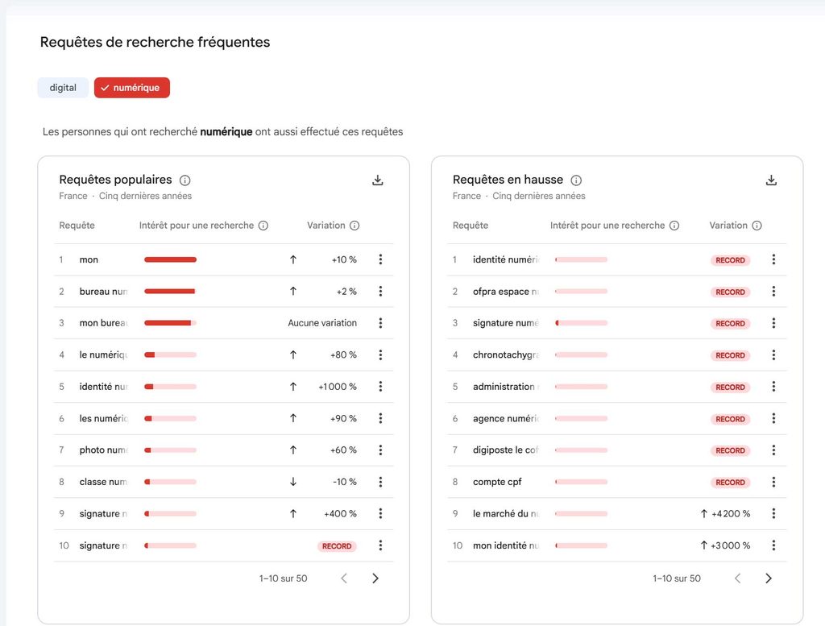Open more options for popular query 'mon'
The height and width of the screenshot is (626, 825).
pos(380,259)
